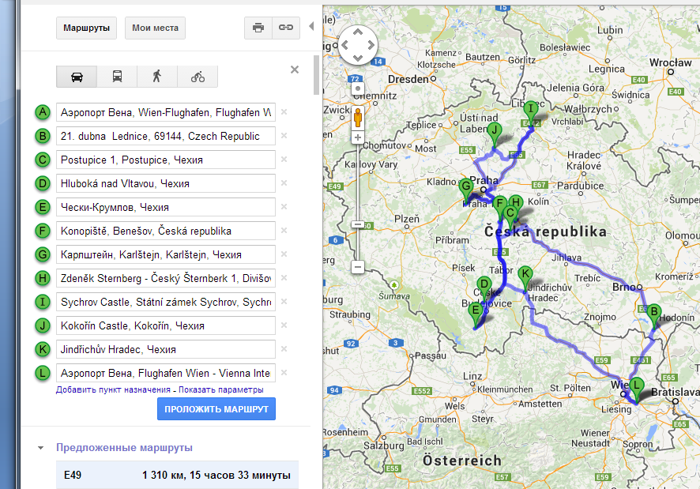Click the Street View pegman icon

358,118
